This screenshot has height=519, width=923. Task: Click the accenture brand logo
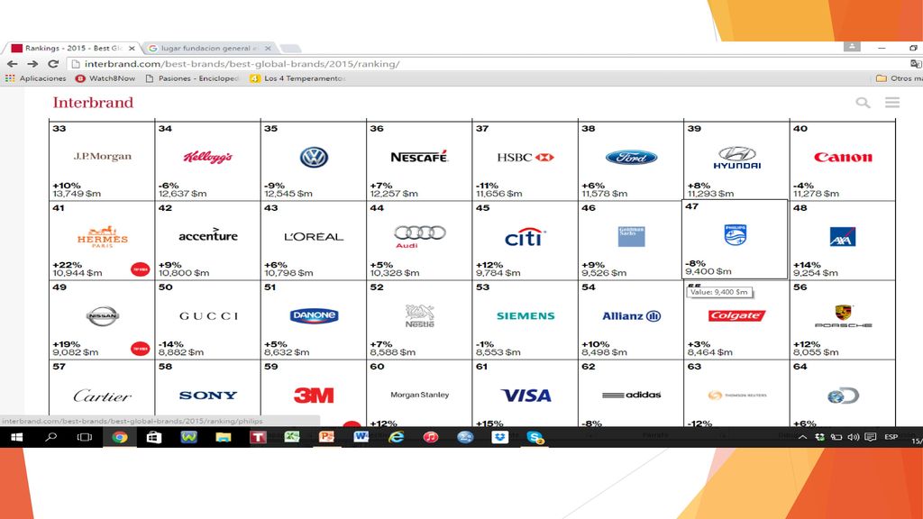[x=208, y=235]
